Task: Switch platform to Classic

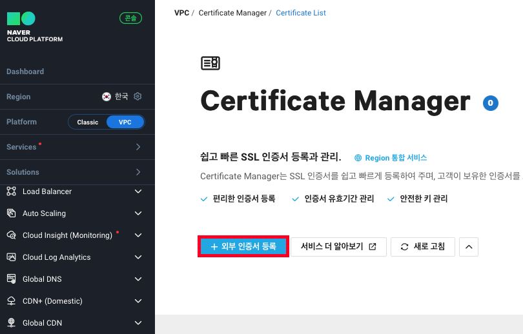Action: tap(88, 123)
